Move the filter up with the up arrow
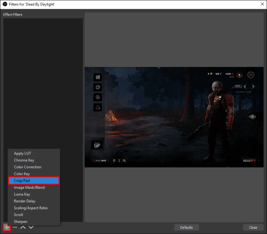Image resolution: width=267 pixels, height=234 pixels. point(23,227)
